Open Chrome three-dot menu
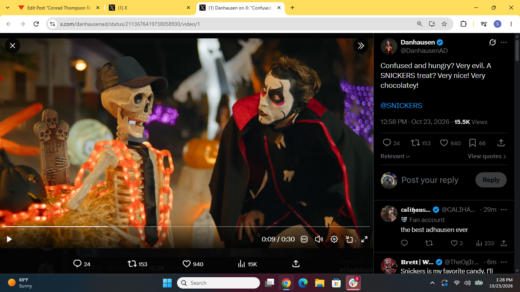Viewport: 520px width, 292px height. 511,24
